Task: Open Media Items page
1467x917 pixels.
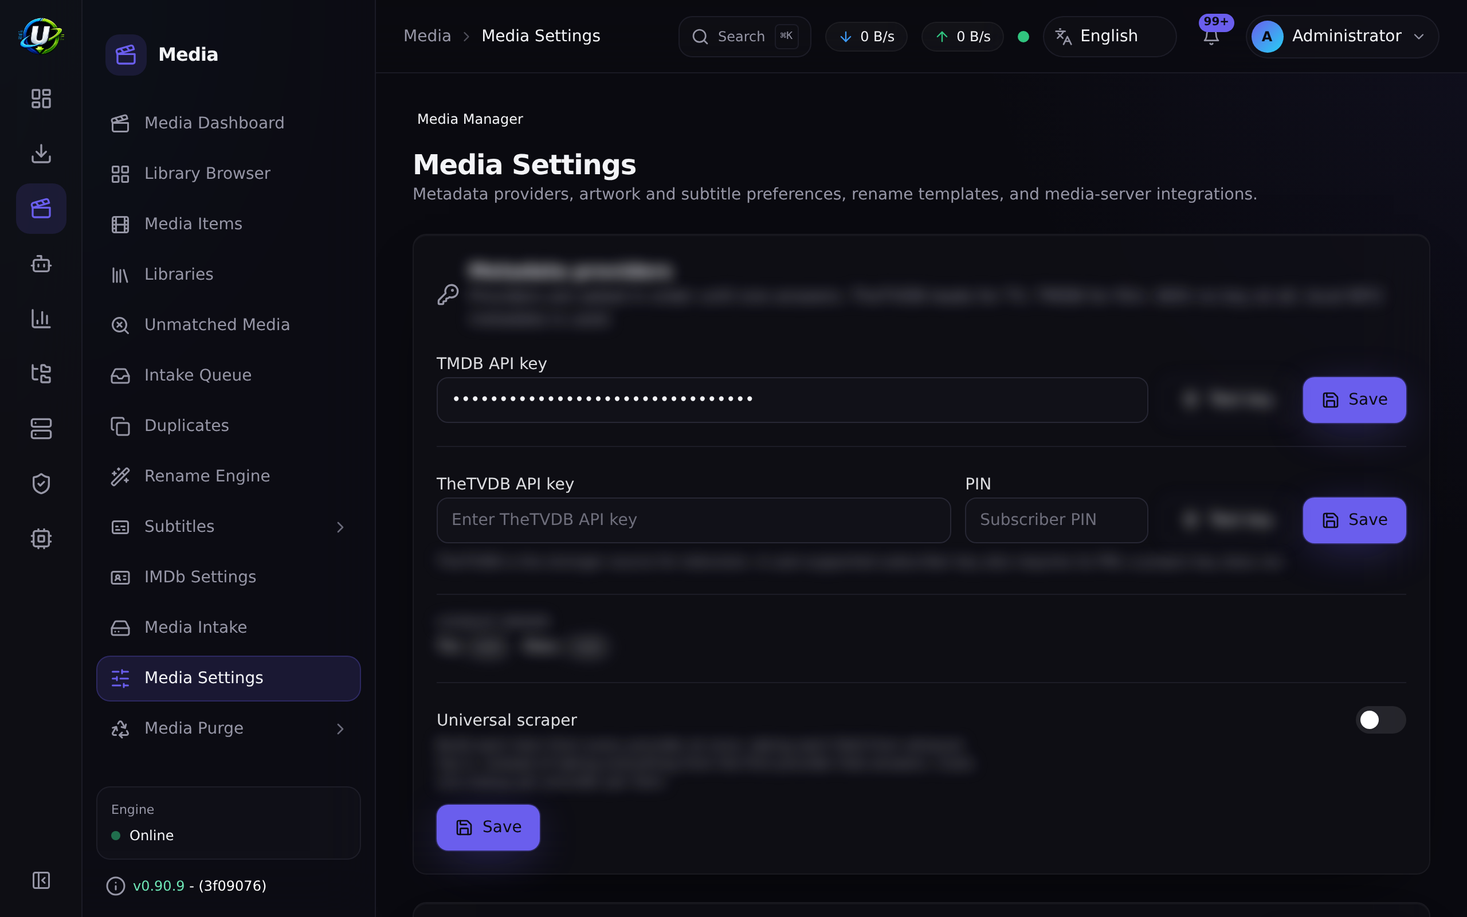Action: [229, 224]
